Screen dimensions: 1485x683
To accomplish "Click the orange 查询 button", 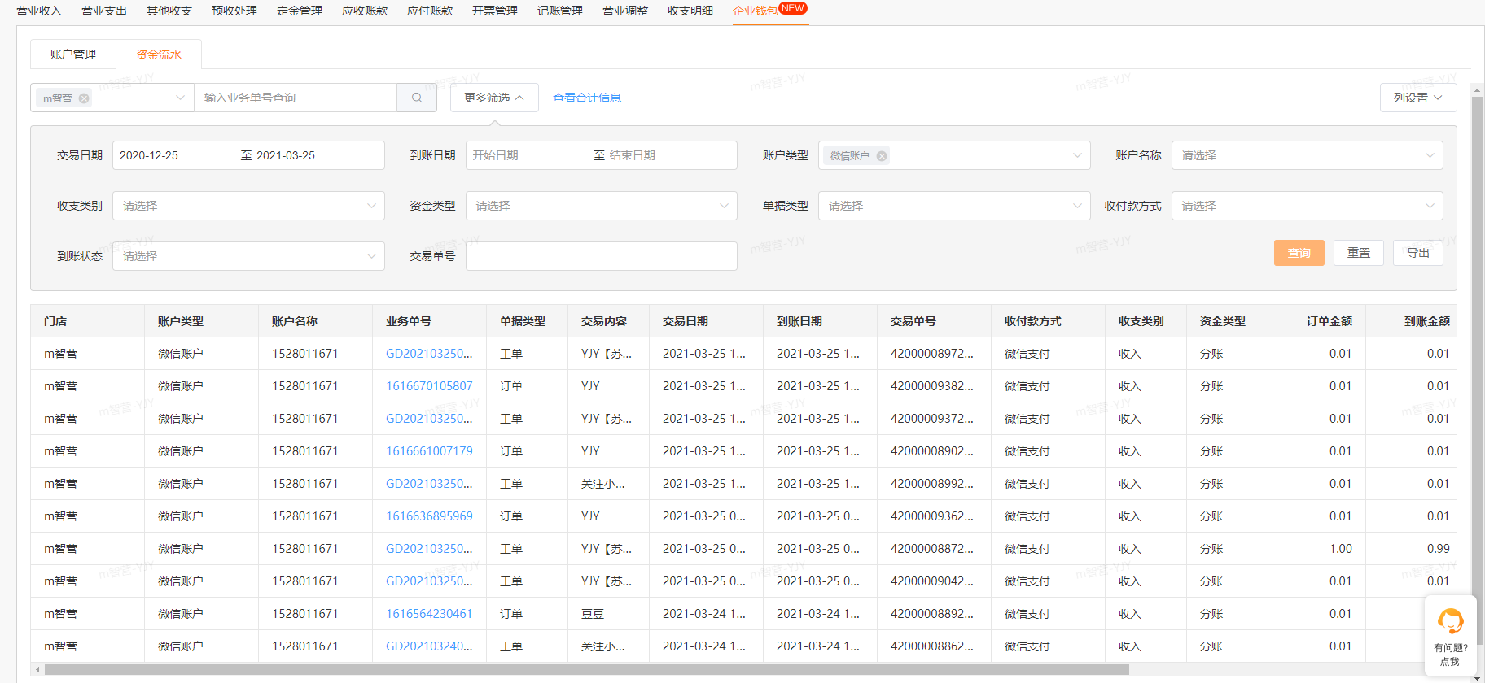I will (x=1299, y=253).
